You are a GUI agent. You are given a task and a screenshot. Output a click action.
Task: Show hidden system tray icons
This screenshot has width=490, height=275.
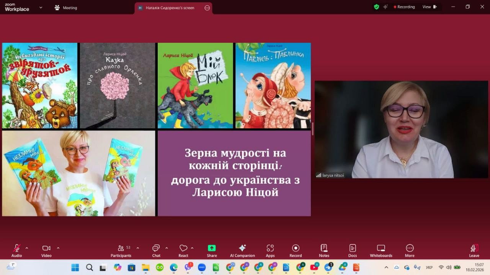point(386,267)
